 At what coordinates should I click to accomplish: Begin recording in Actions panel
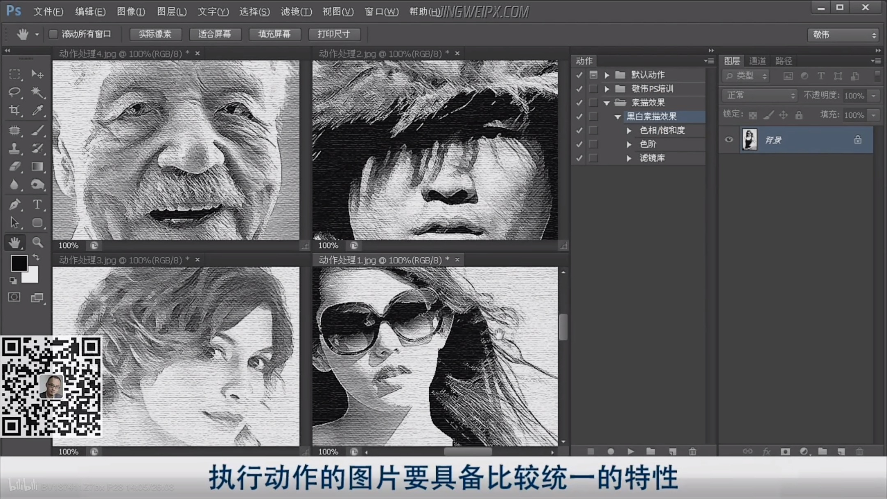611,451
